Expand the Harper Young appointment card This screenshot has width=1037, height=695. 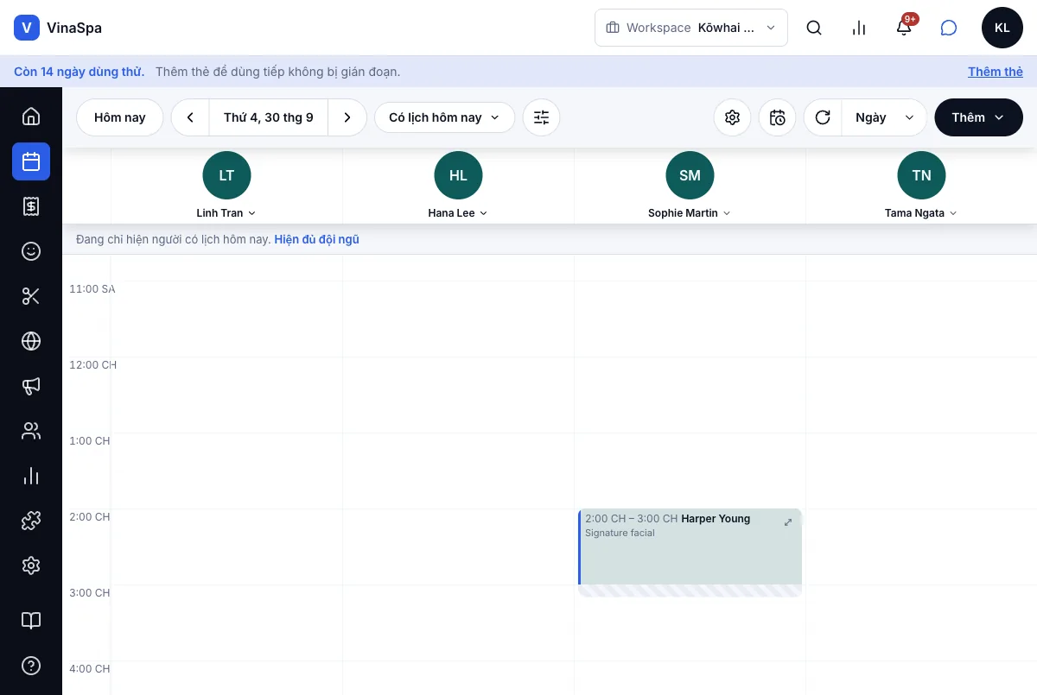point(788,522)
